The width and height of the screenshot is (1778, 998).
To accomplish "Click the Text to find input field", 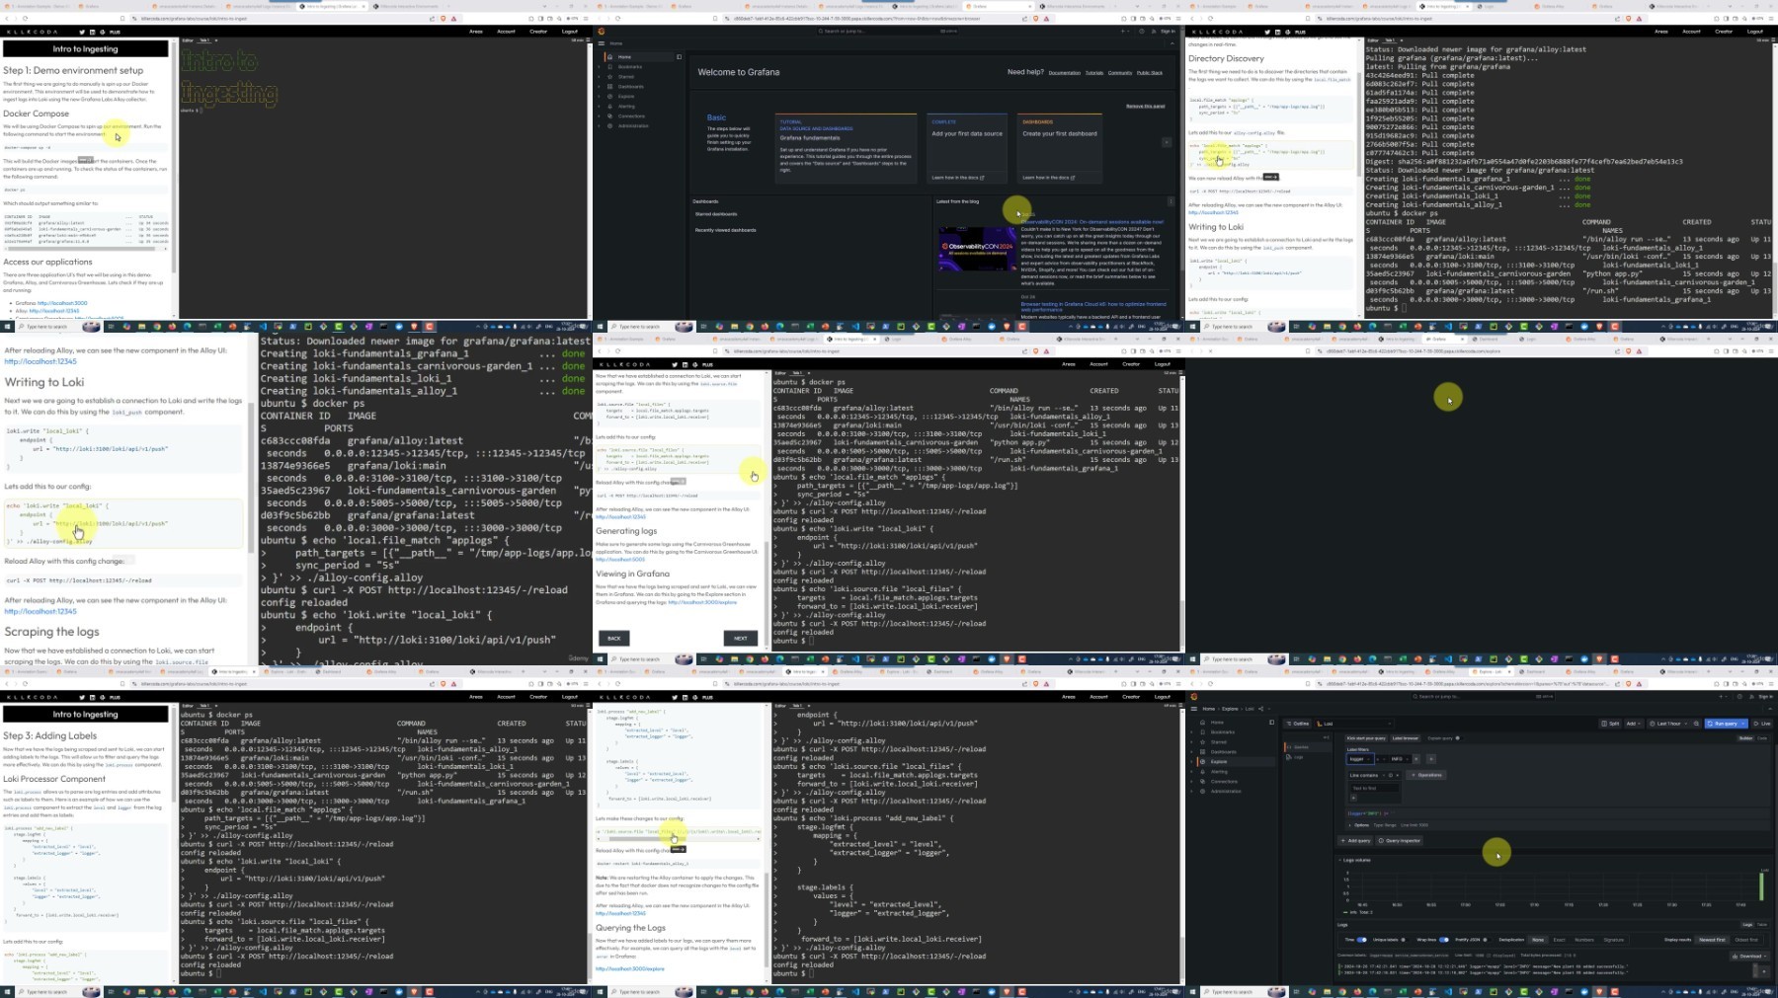I will (1373, 788).
